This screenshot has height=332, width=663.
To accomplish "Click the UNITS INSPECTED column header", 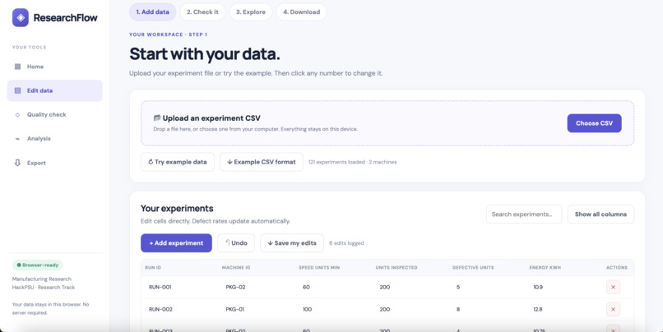I will tap(396, 267).
